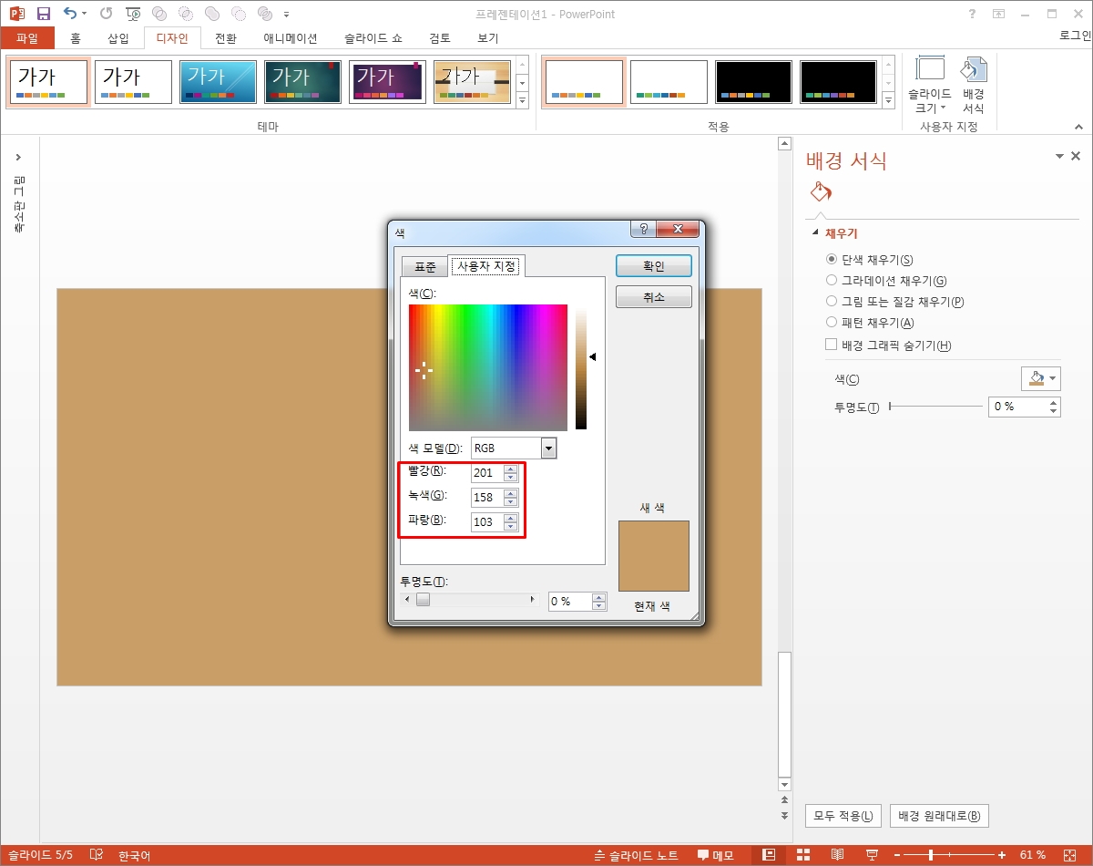Screen dimensions: 1093x866
Task: Switch to 표준 tab in color dialog
Action: point(425,267)
